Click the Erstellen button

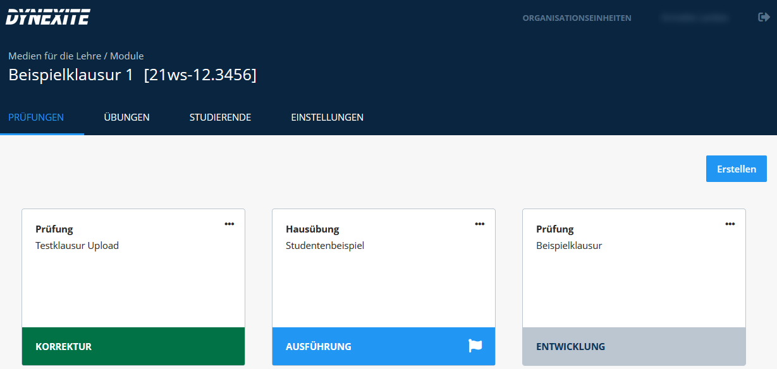(736, 168)
